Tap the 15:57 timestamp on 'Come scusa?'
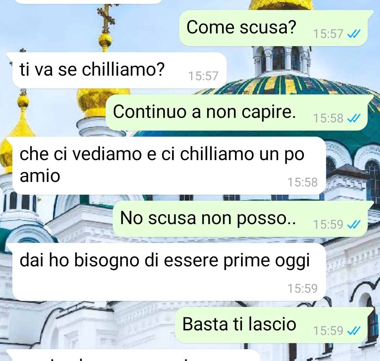The height and width of the screenshot is (361, 380). click(x=328, y=34)
